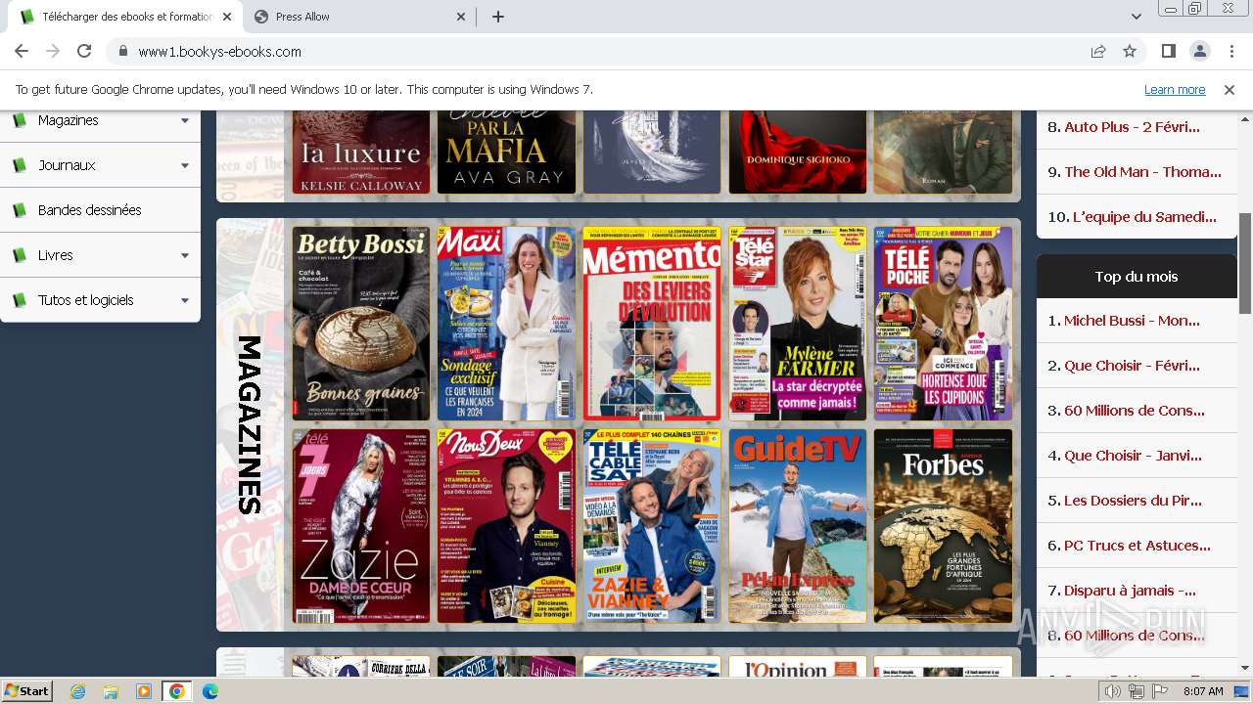
Task: Open L'equipe du Samedi... link
Action: (1144, 217)
